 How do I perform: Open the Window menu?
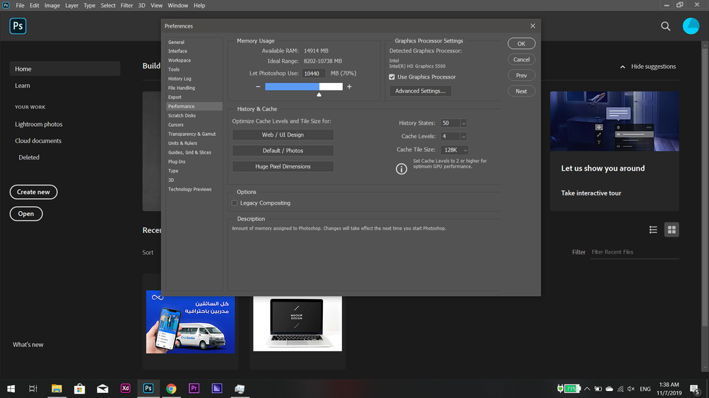click(x=177, y=6)
